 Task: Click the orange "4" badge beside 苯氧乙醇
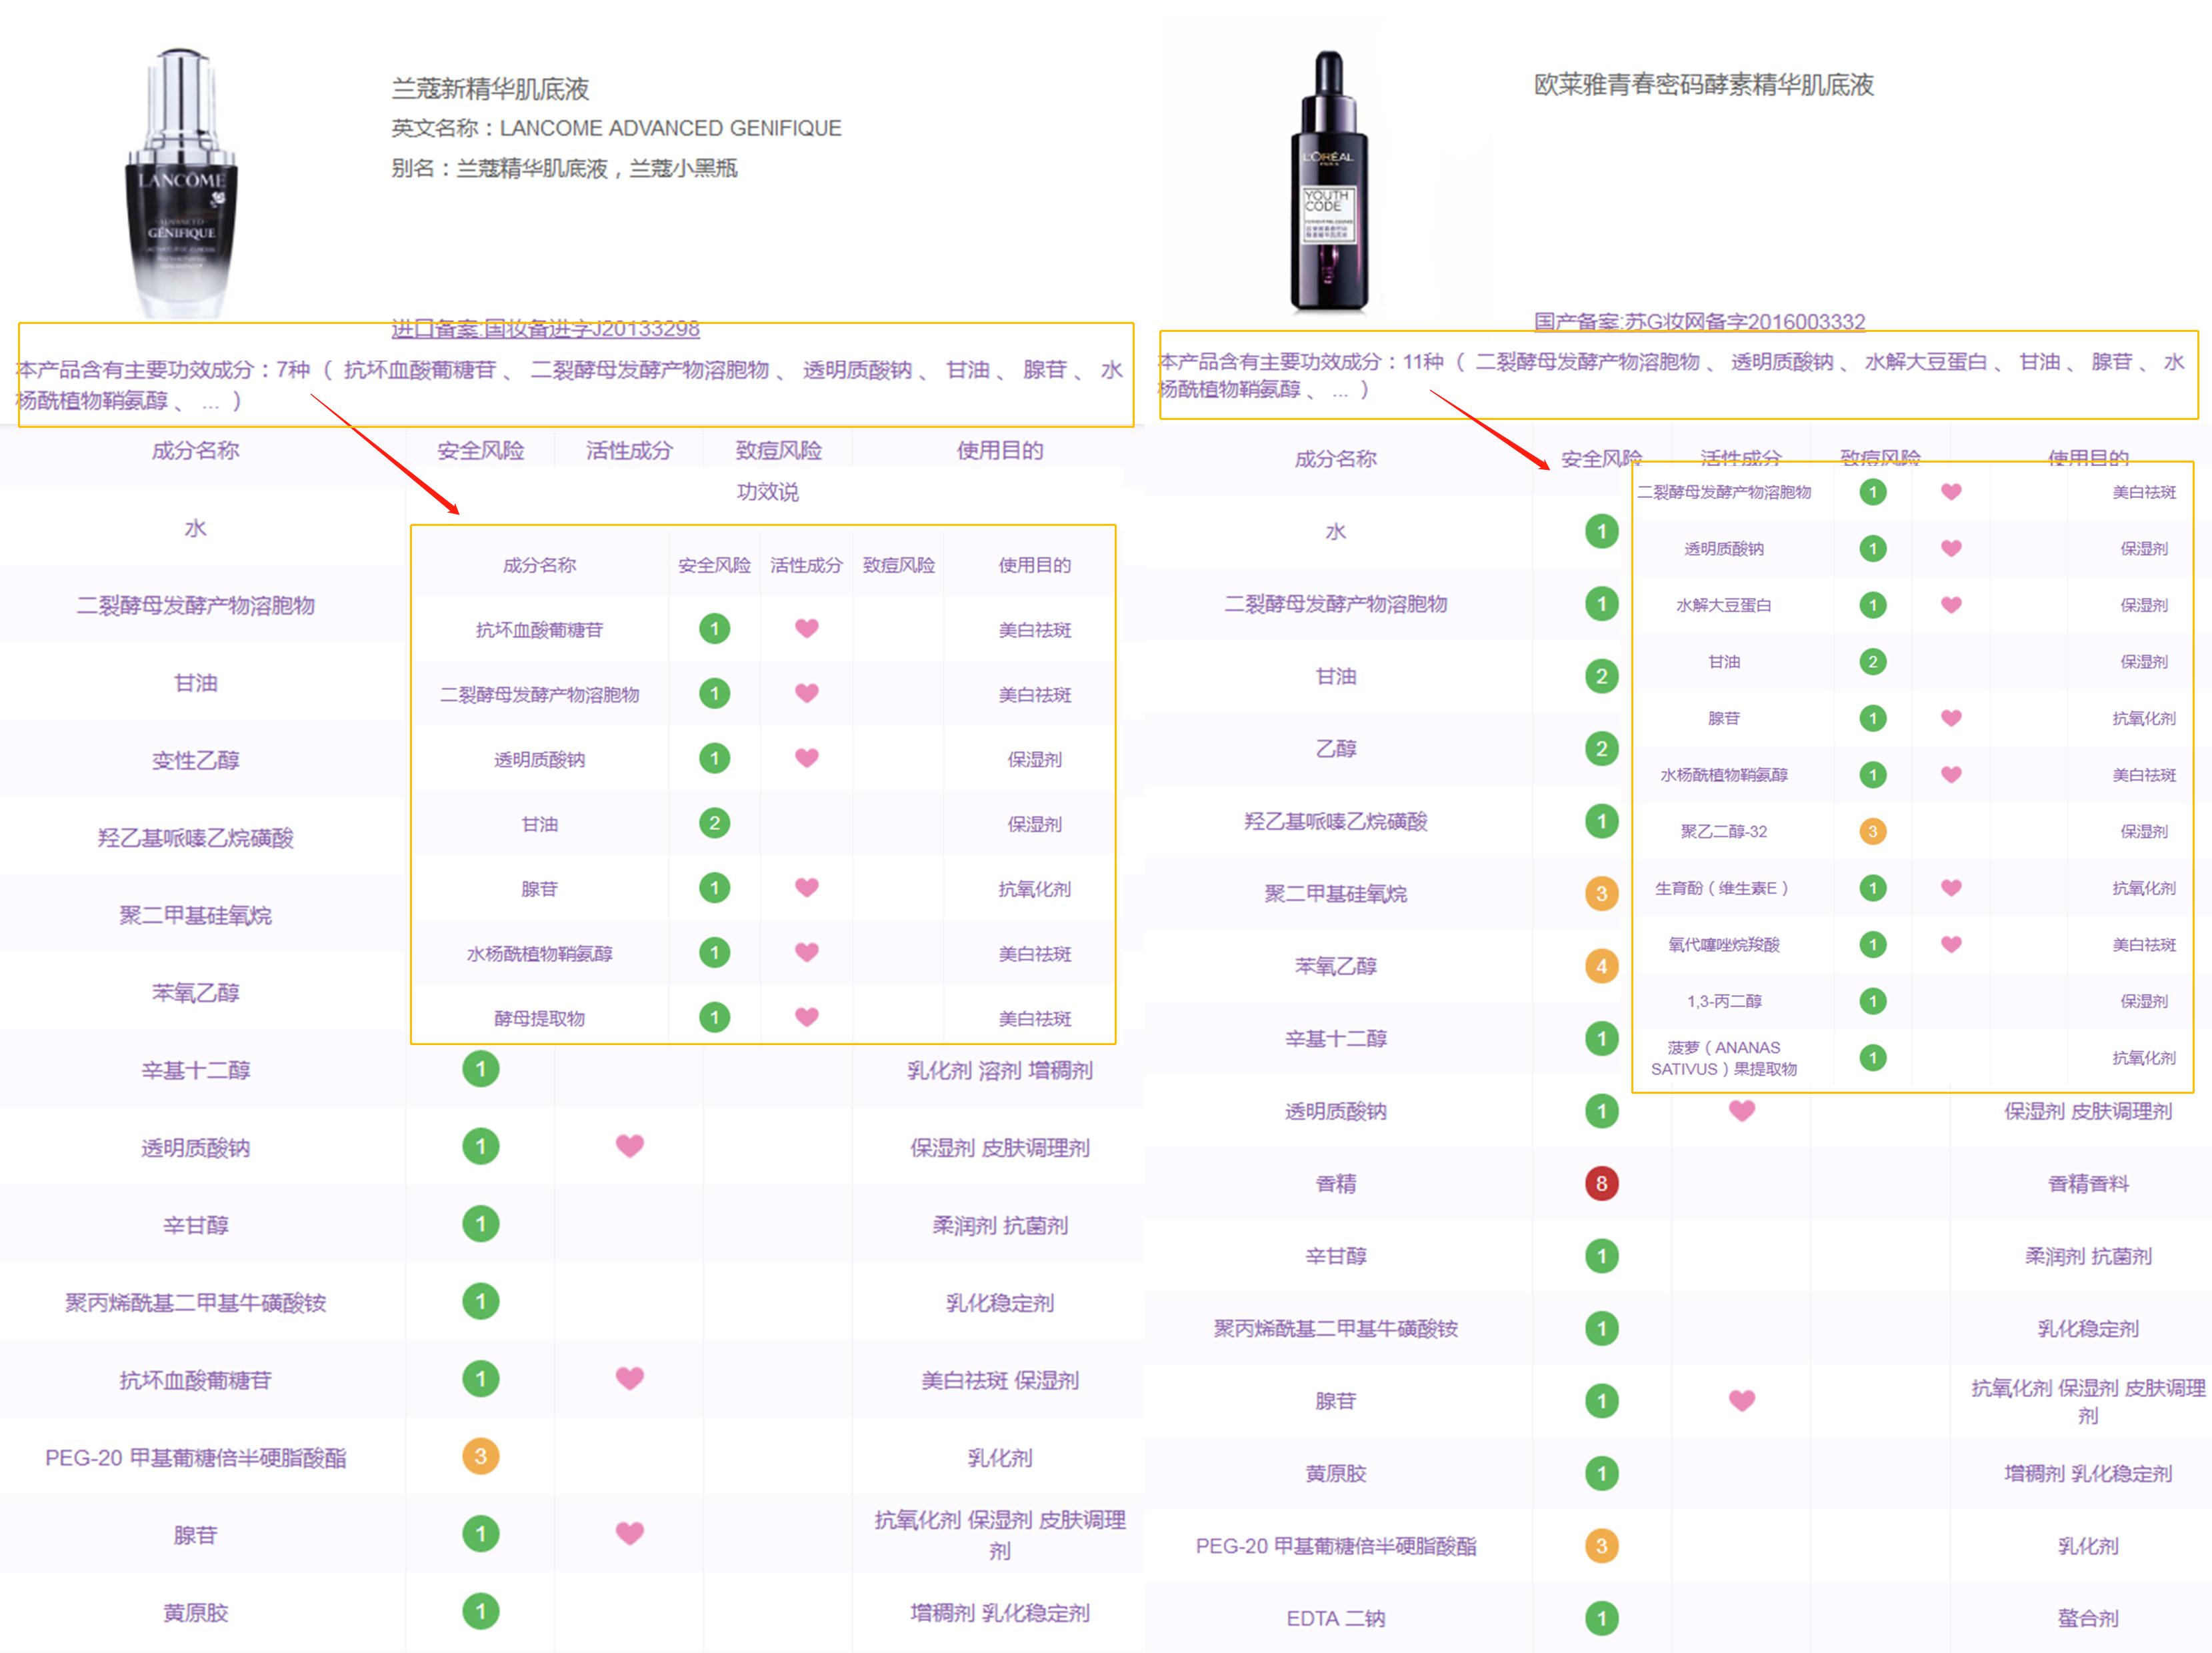coord(1601,966)
